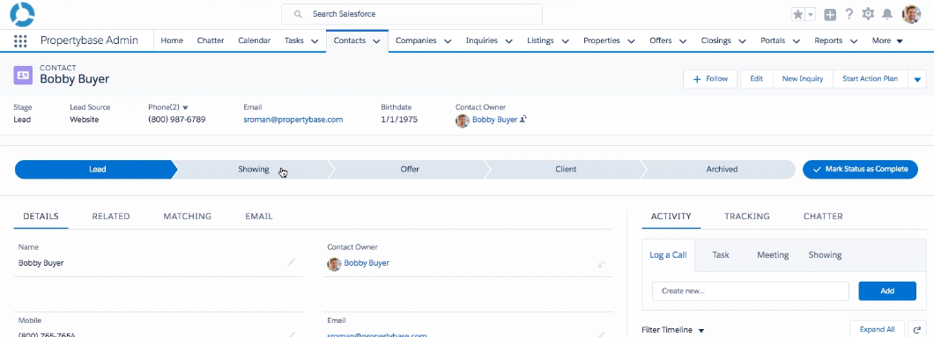Open the Global Actions plus icon
934x337 pixels.
[x=830, y=14]
